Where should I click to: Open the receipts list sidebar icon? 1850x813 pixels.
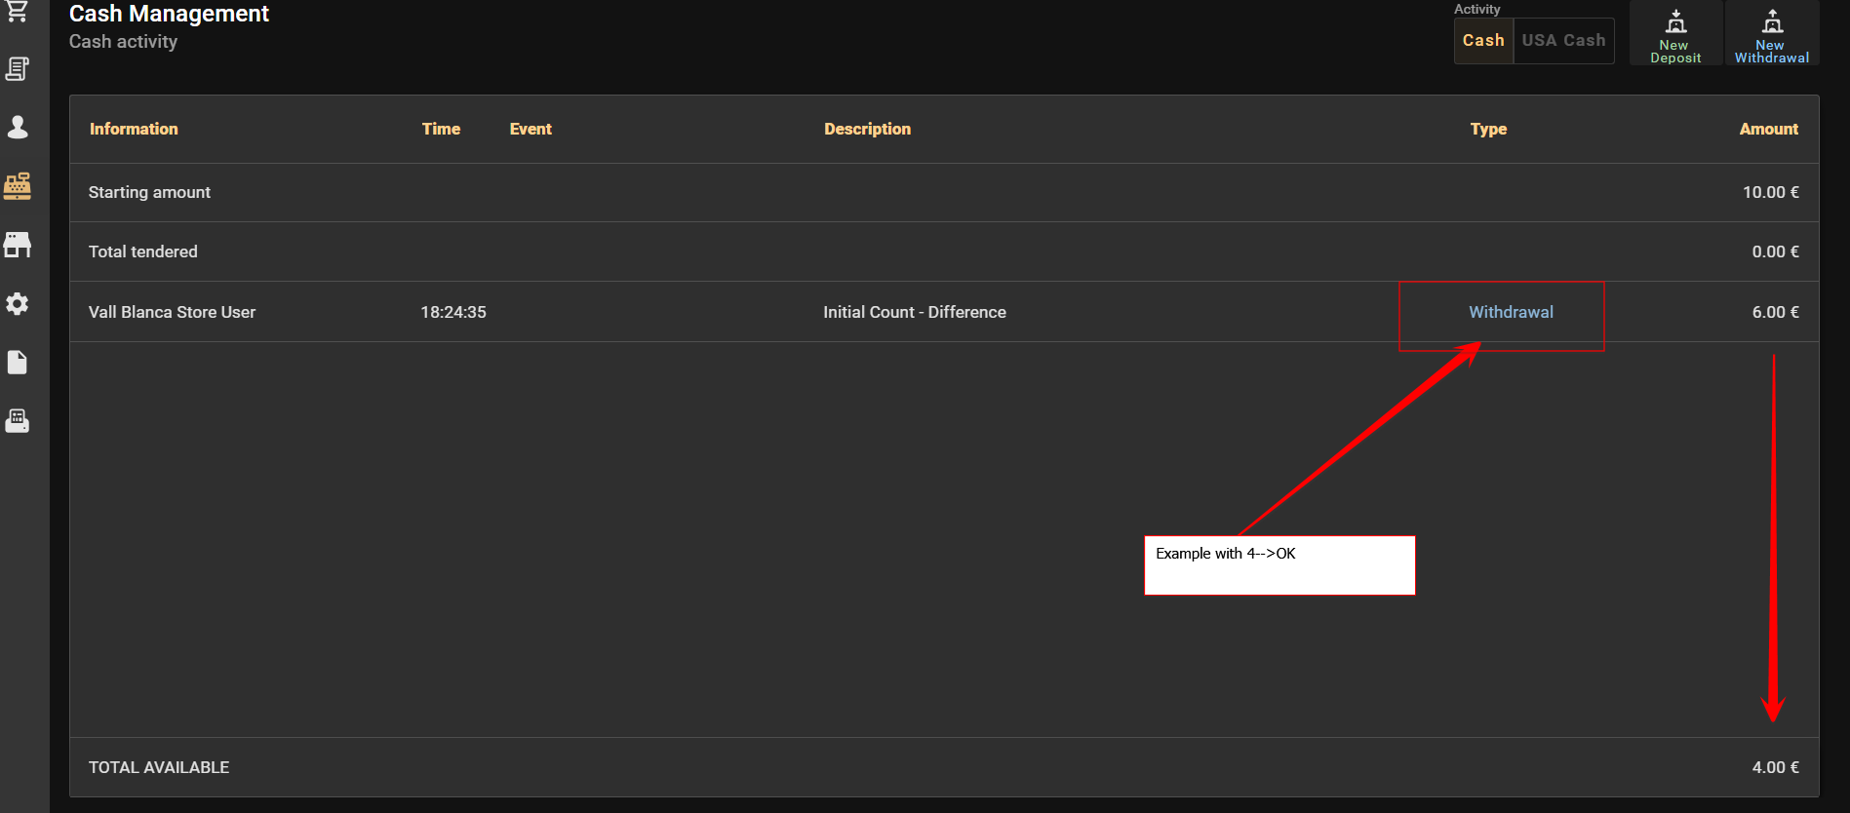tap(18, 69)
